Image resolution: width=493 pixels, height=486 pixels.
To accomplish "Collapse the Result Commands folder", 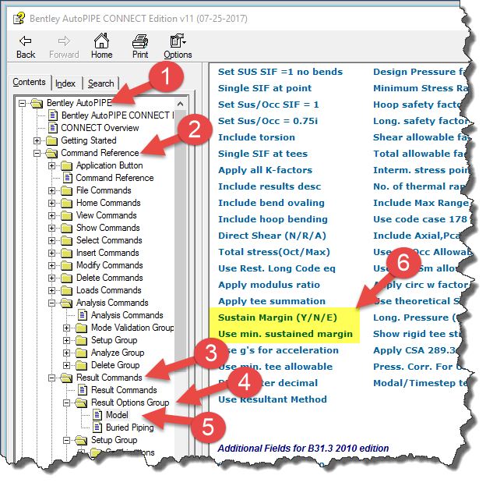I will click(52, 378).
